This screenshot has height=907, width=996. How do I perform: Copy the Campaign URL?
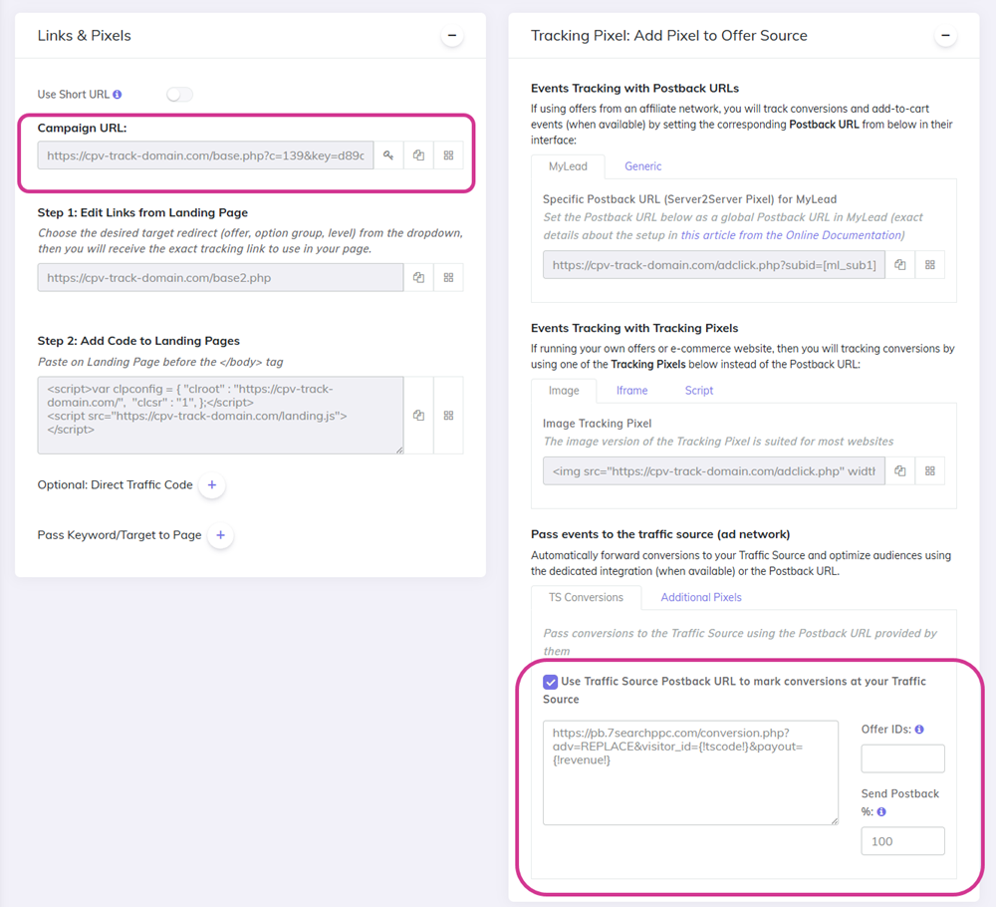pyautogui.click(x=418, y=155)
